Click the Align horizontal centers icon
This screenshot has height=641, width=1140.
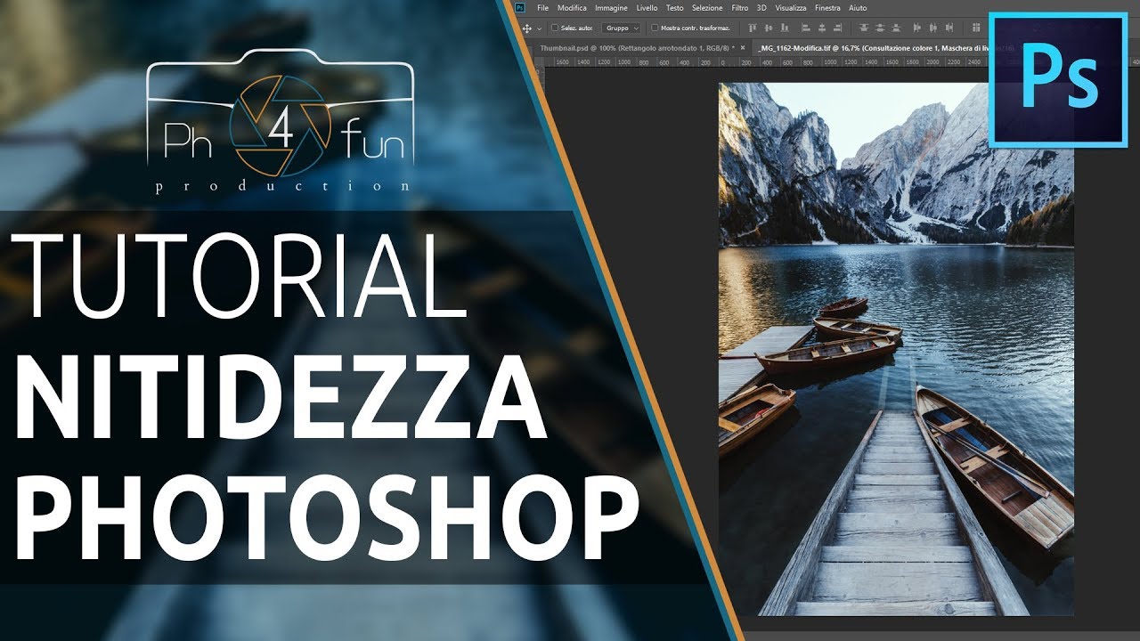[x=822, y=28]
